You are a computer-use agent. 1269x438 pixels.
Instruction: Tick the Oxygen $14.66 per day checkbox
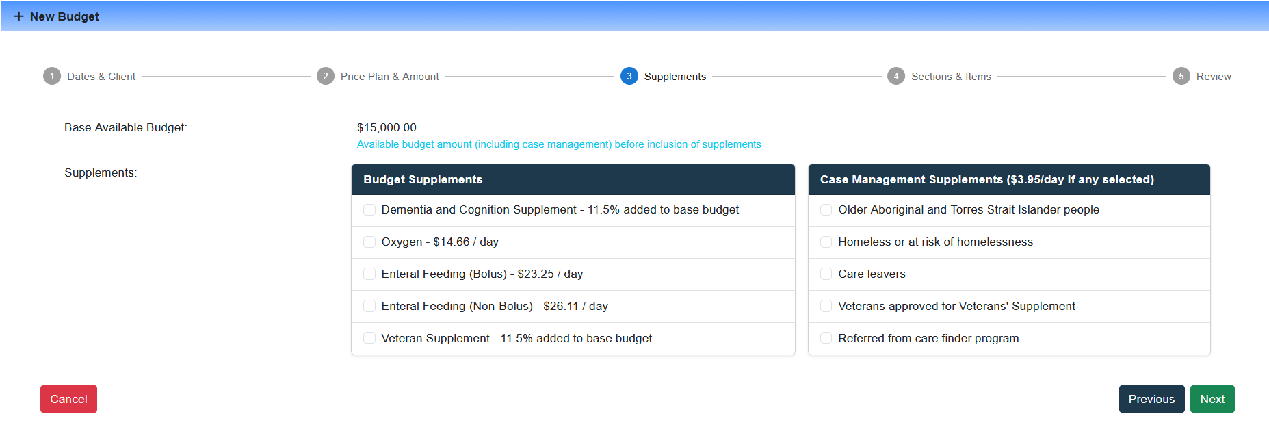[369, 242]
